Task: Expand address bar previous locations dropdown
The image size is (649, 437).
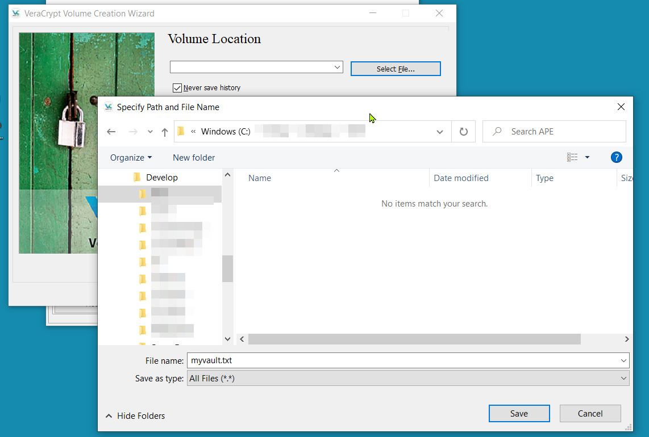Action: point(439,132)
